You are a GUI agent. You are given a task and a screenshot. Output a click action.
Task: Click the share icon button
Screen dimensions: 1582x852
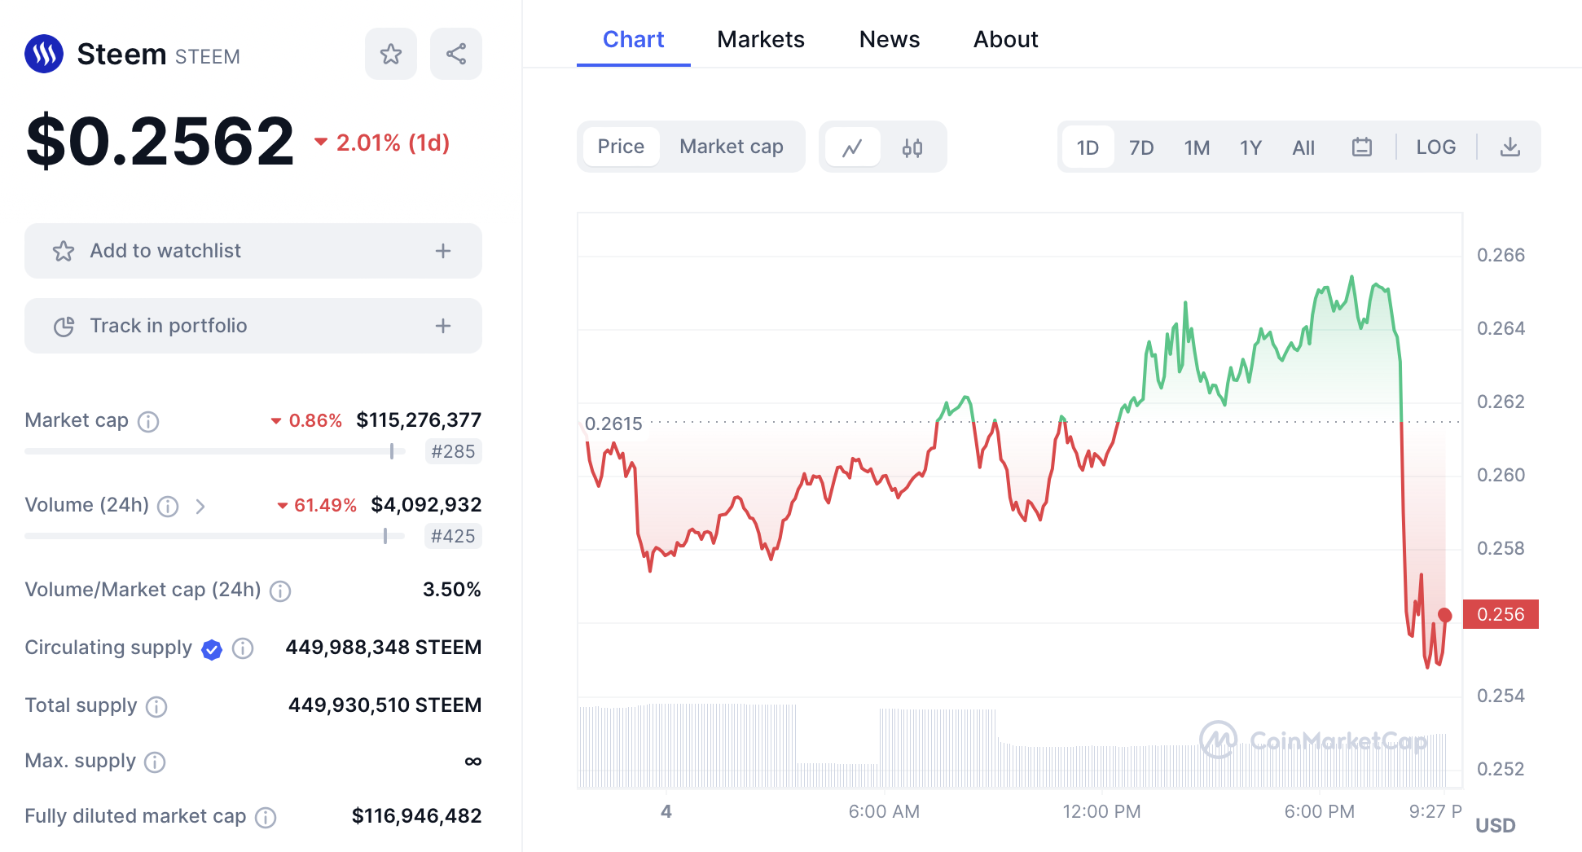(x=456, y=55)
